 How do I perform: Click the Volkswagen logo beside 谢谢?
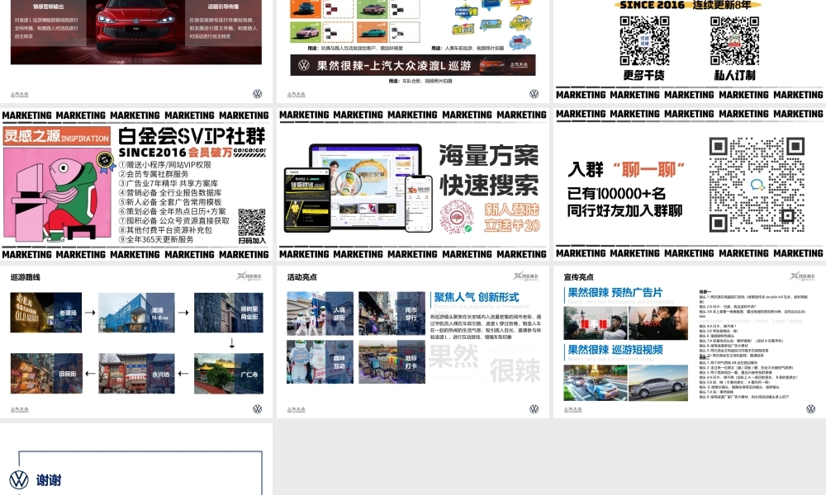[19, 480]
